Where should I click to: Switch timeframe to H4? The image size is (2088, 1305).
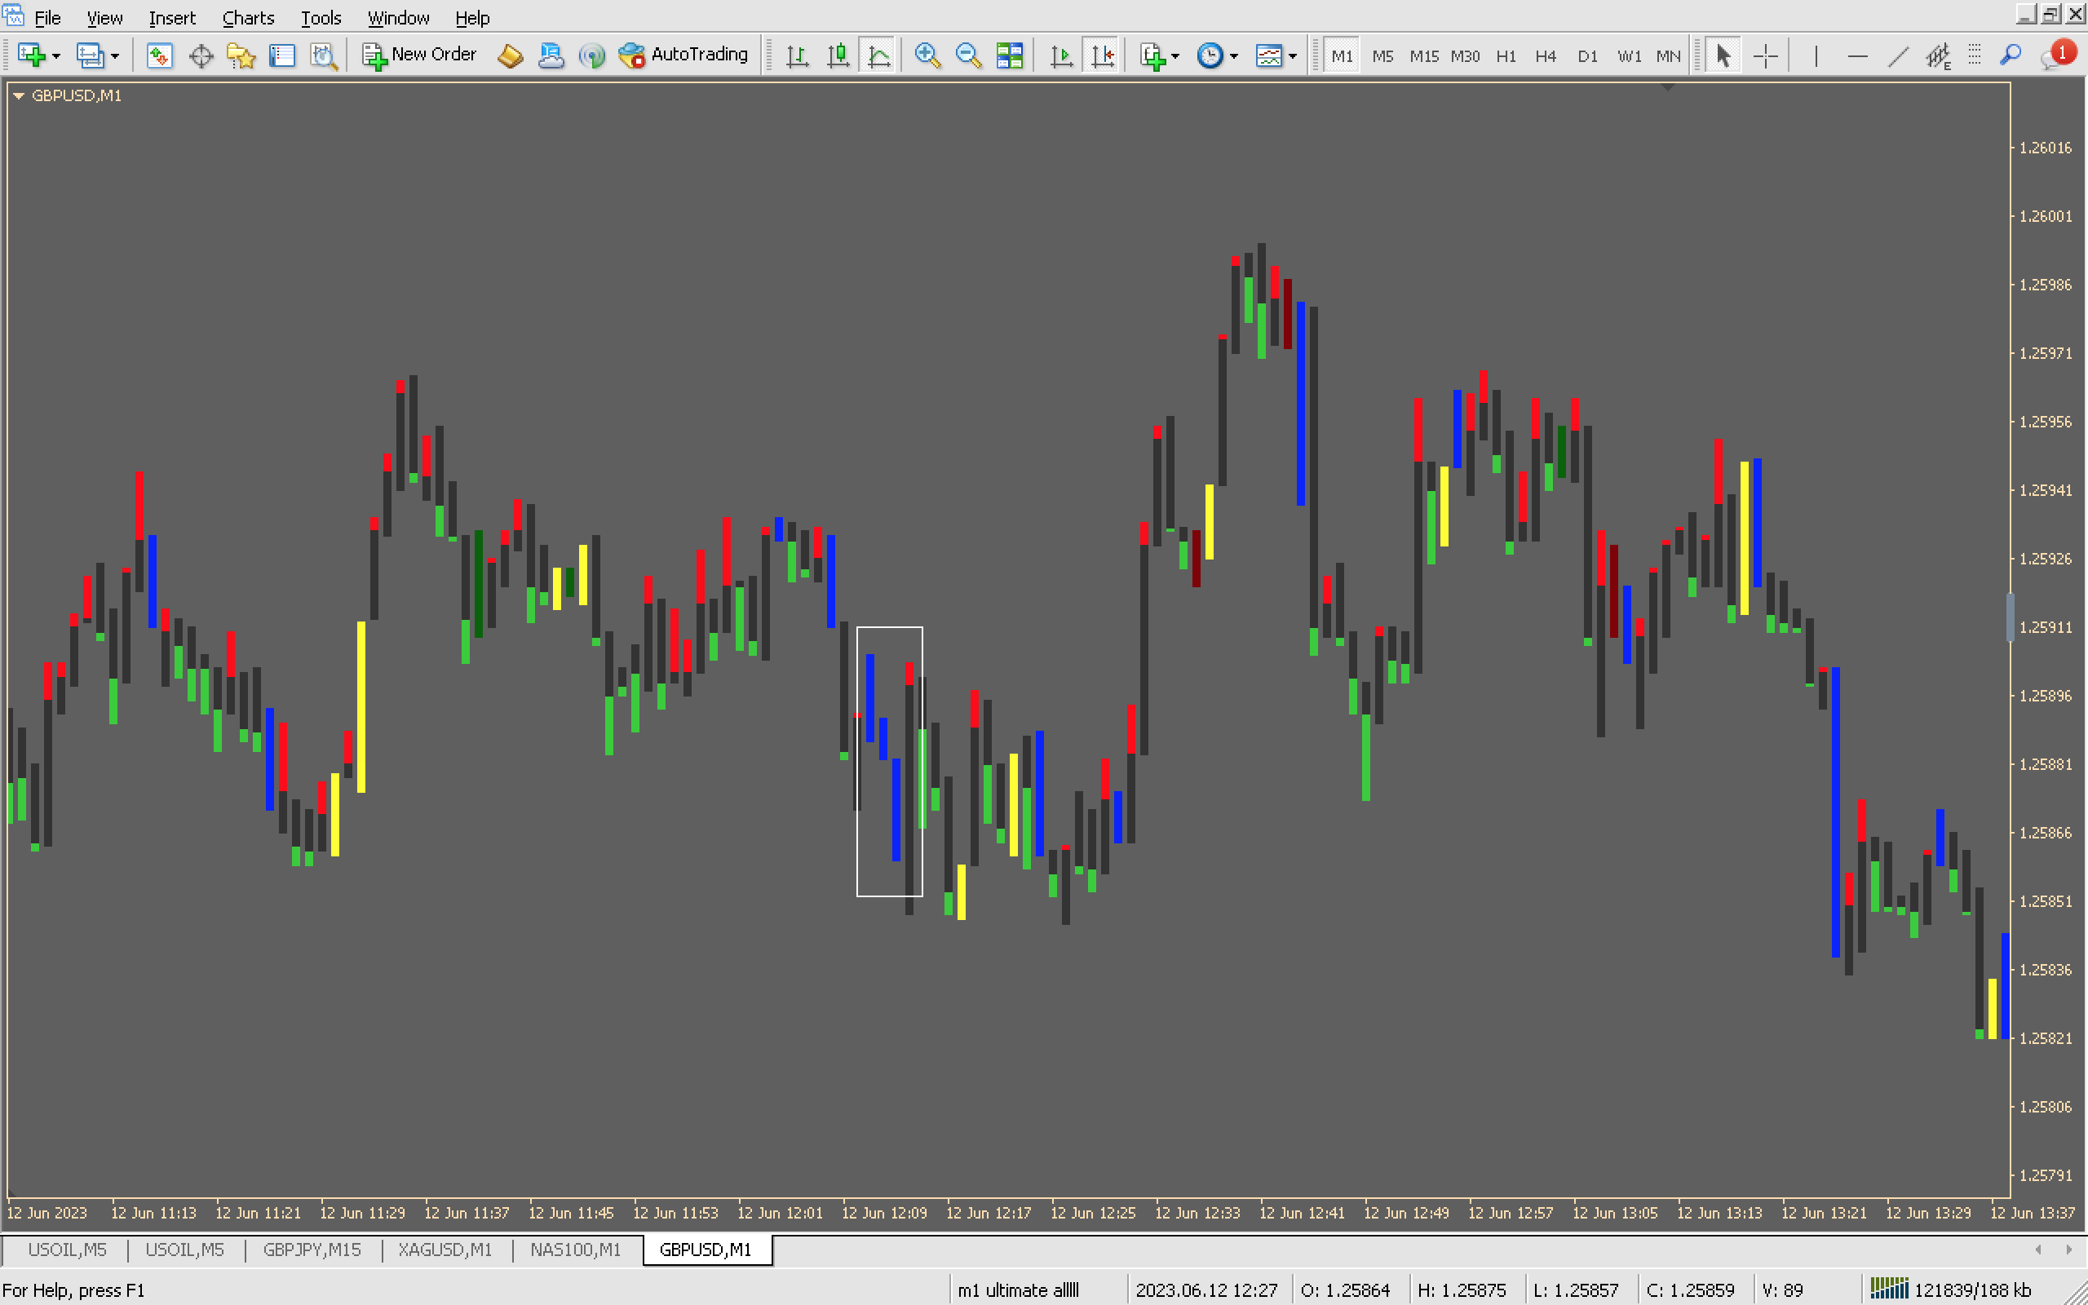pos(1545,56)
